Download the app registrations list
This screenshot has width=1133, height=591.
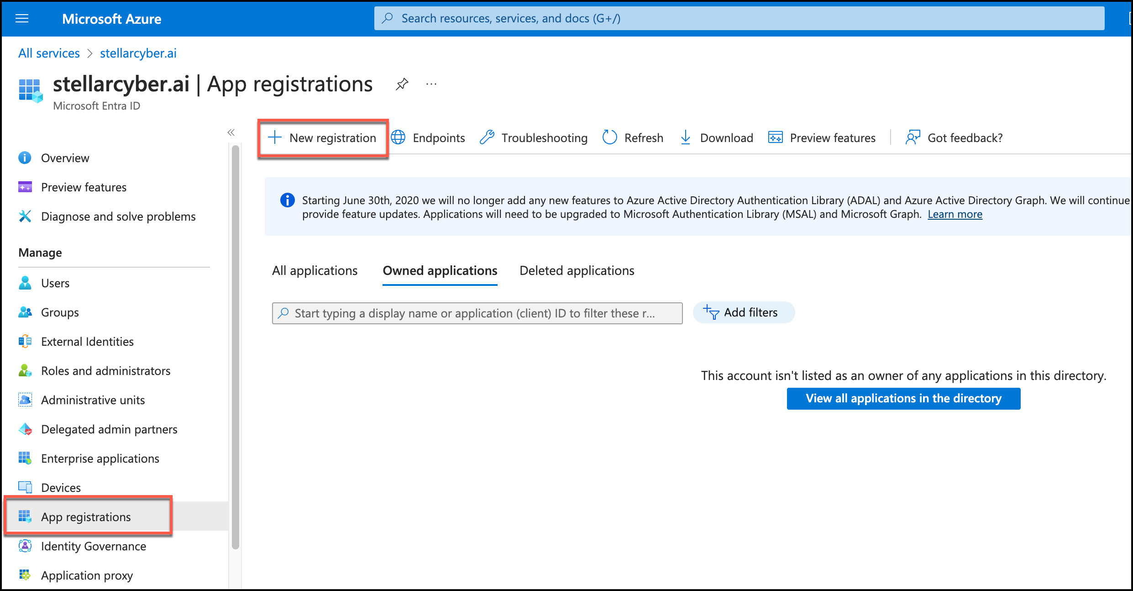[x=717, y=138]
